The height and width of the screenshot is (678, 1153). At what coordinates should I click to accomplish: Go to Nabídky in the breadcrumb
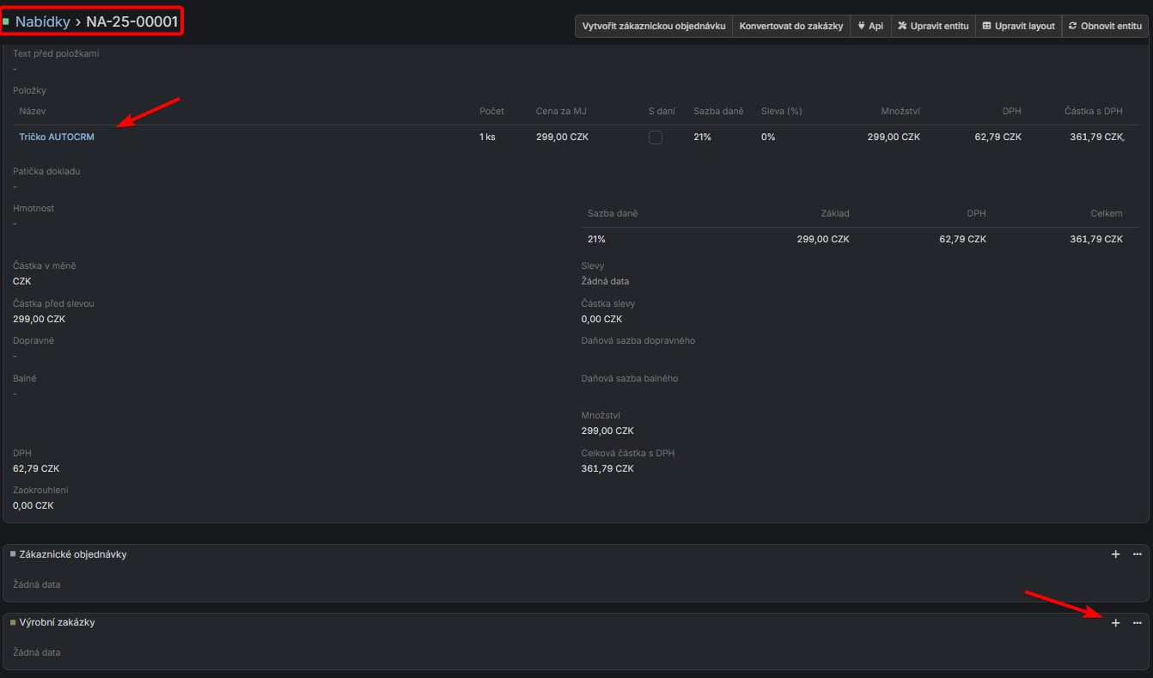pyautogui.click(x=43, y=21)
